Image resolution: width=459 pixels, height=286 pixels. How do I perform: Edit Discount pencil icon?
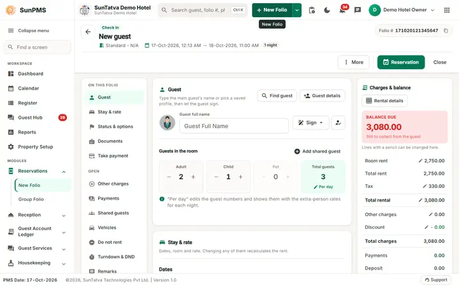coord(426,227)
